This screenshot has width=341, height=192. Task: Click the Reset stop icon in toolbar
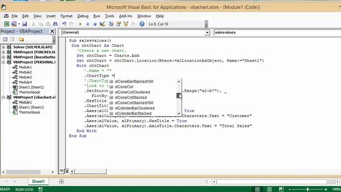point(95,24)
